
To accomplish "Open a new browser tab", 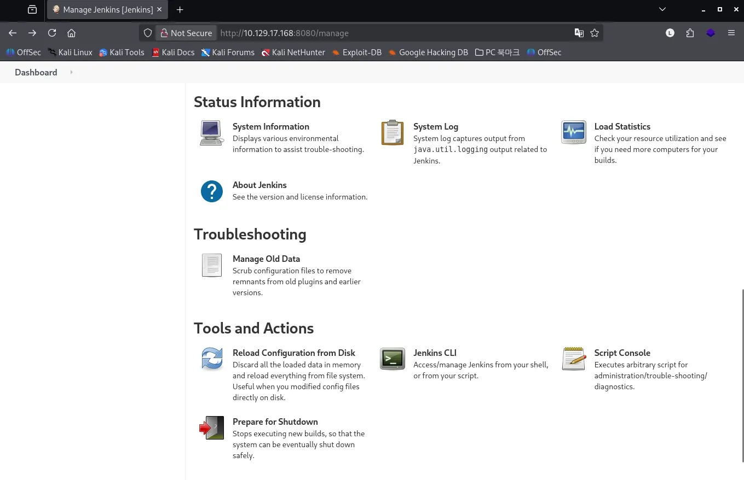I will (180, 10).
